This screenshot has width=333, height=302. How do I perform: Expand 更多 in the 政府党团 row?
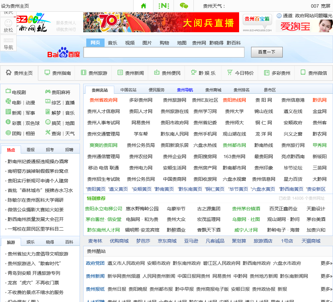326,263
